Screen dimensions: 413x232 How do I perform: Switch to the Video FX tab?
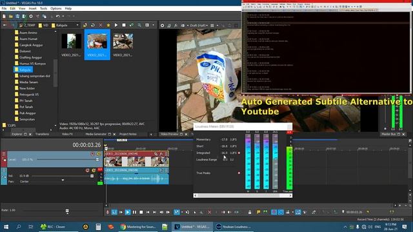[x=67, y=134]
